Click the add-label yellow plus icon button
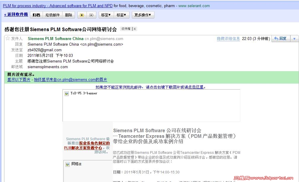299x182 pixels. point(82,15)
